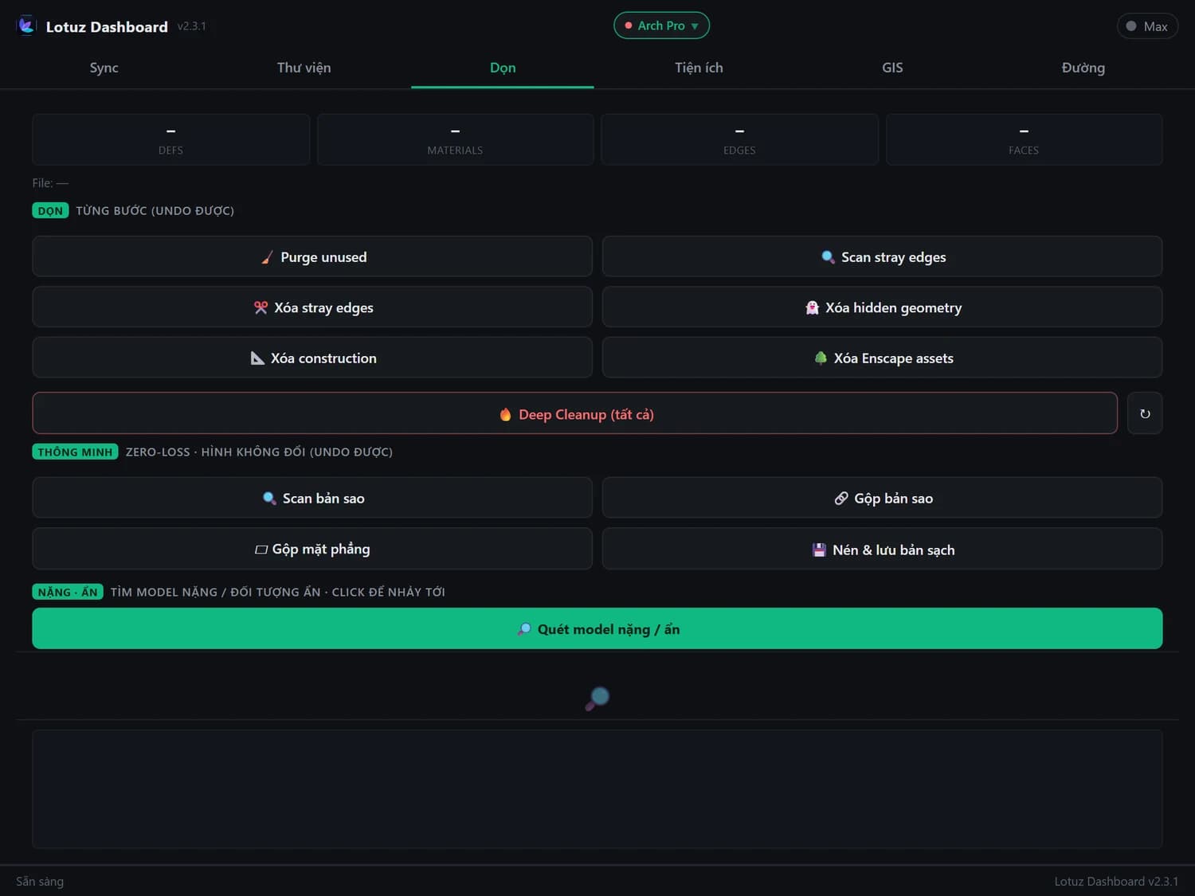
Task: Click the "v2.3.1" version label in header
Action: tap(191, 26)
